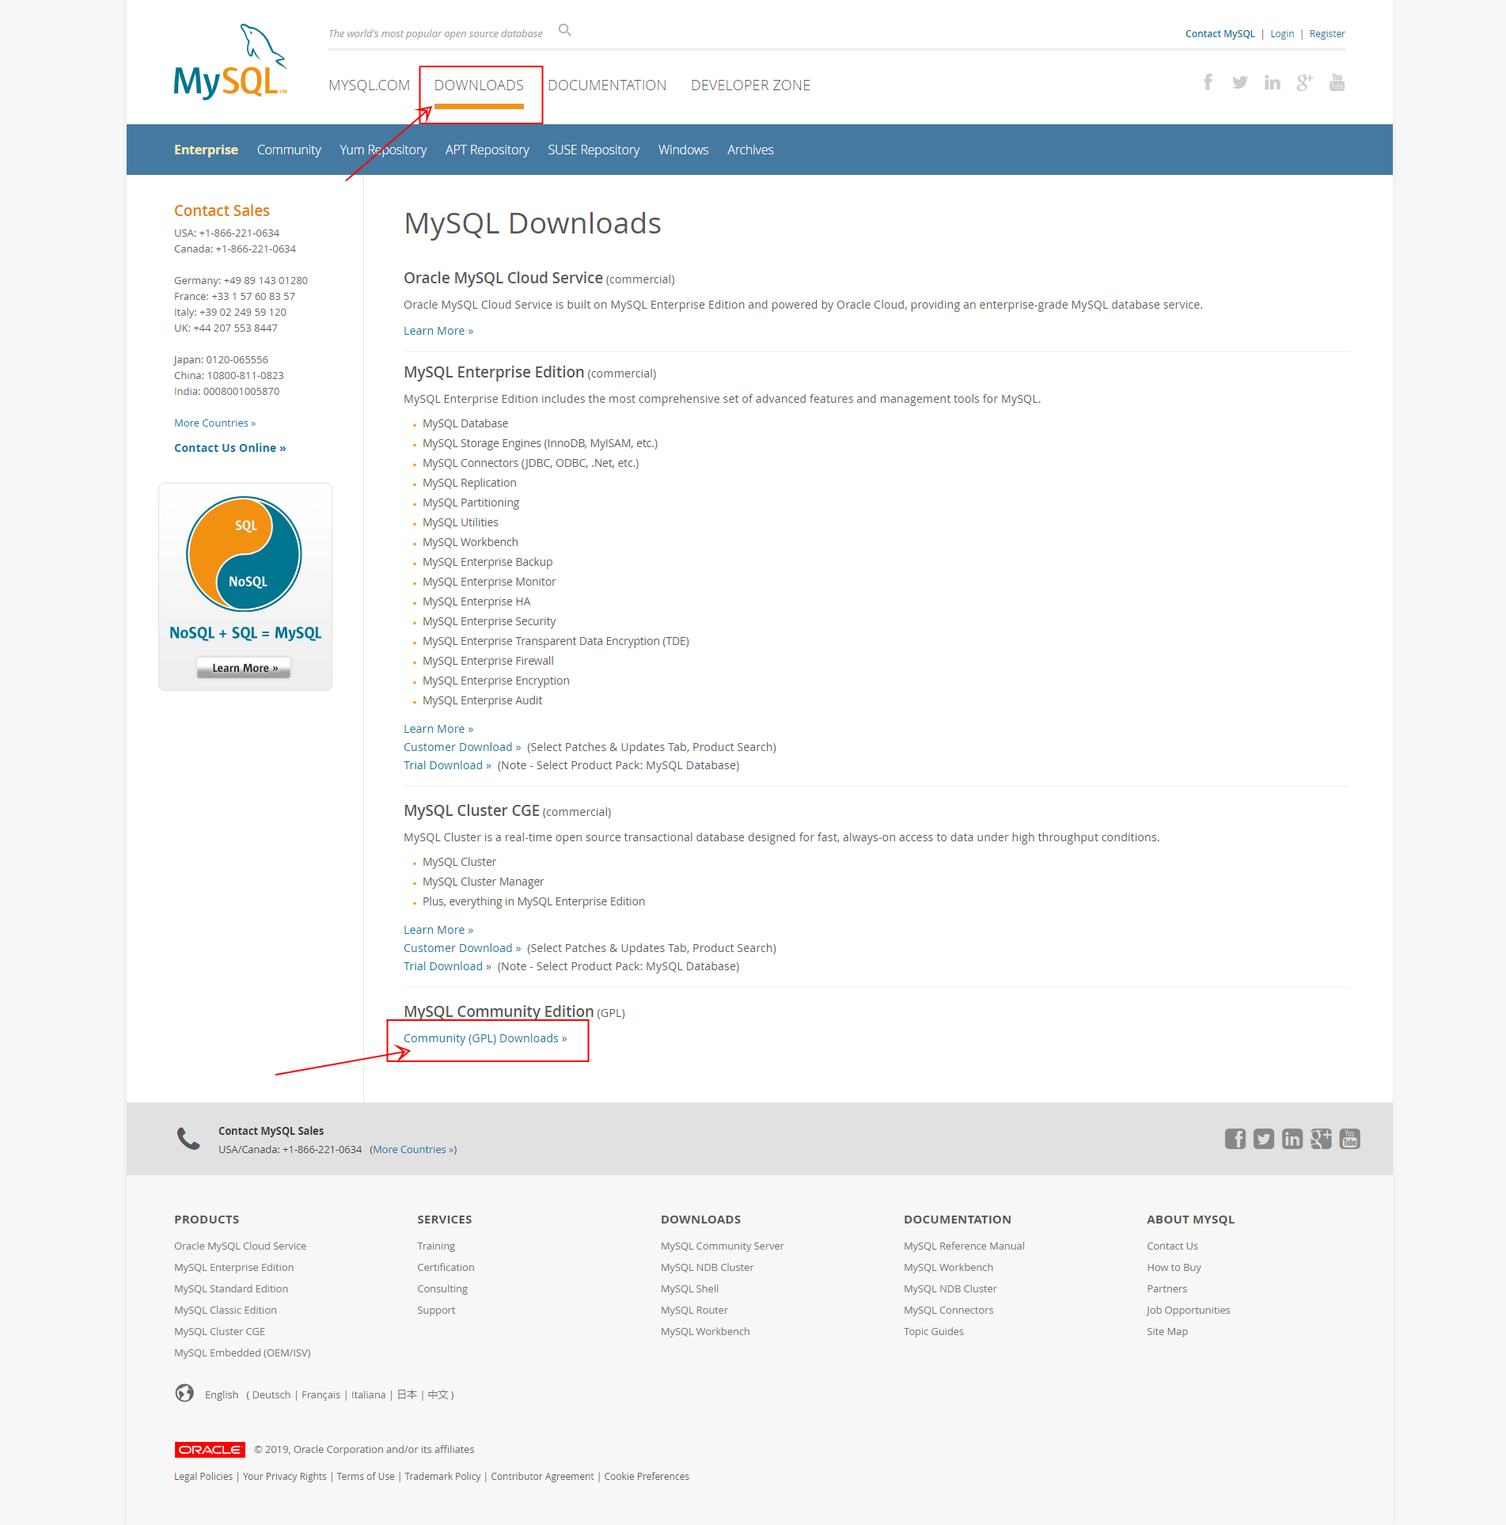Open the DEVELOPER ZONE tab
This screenshot has width=1506, height=1525.
[750, 85]
